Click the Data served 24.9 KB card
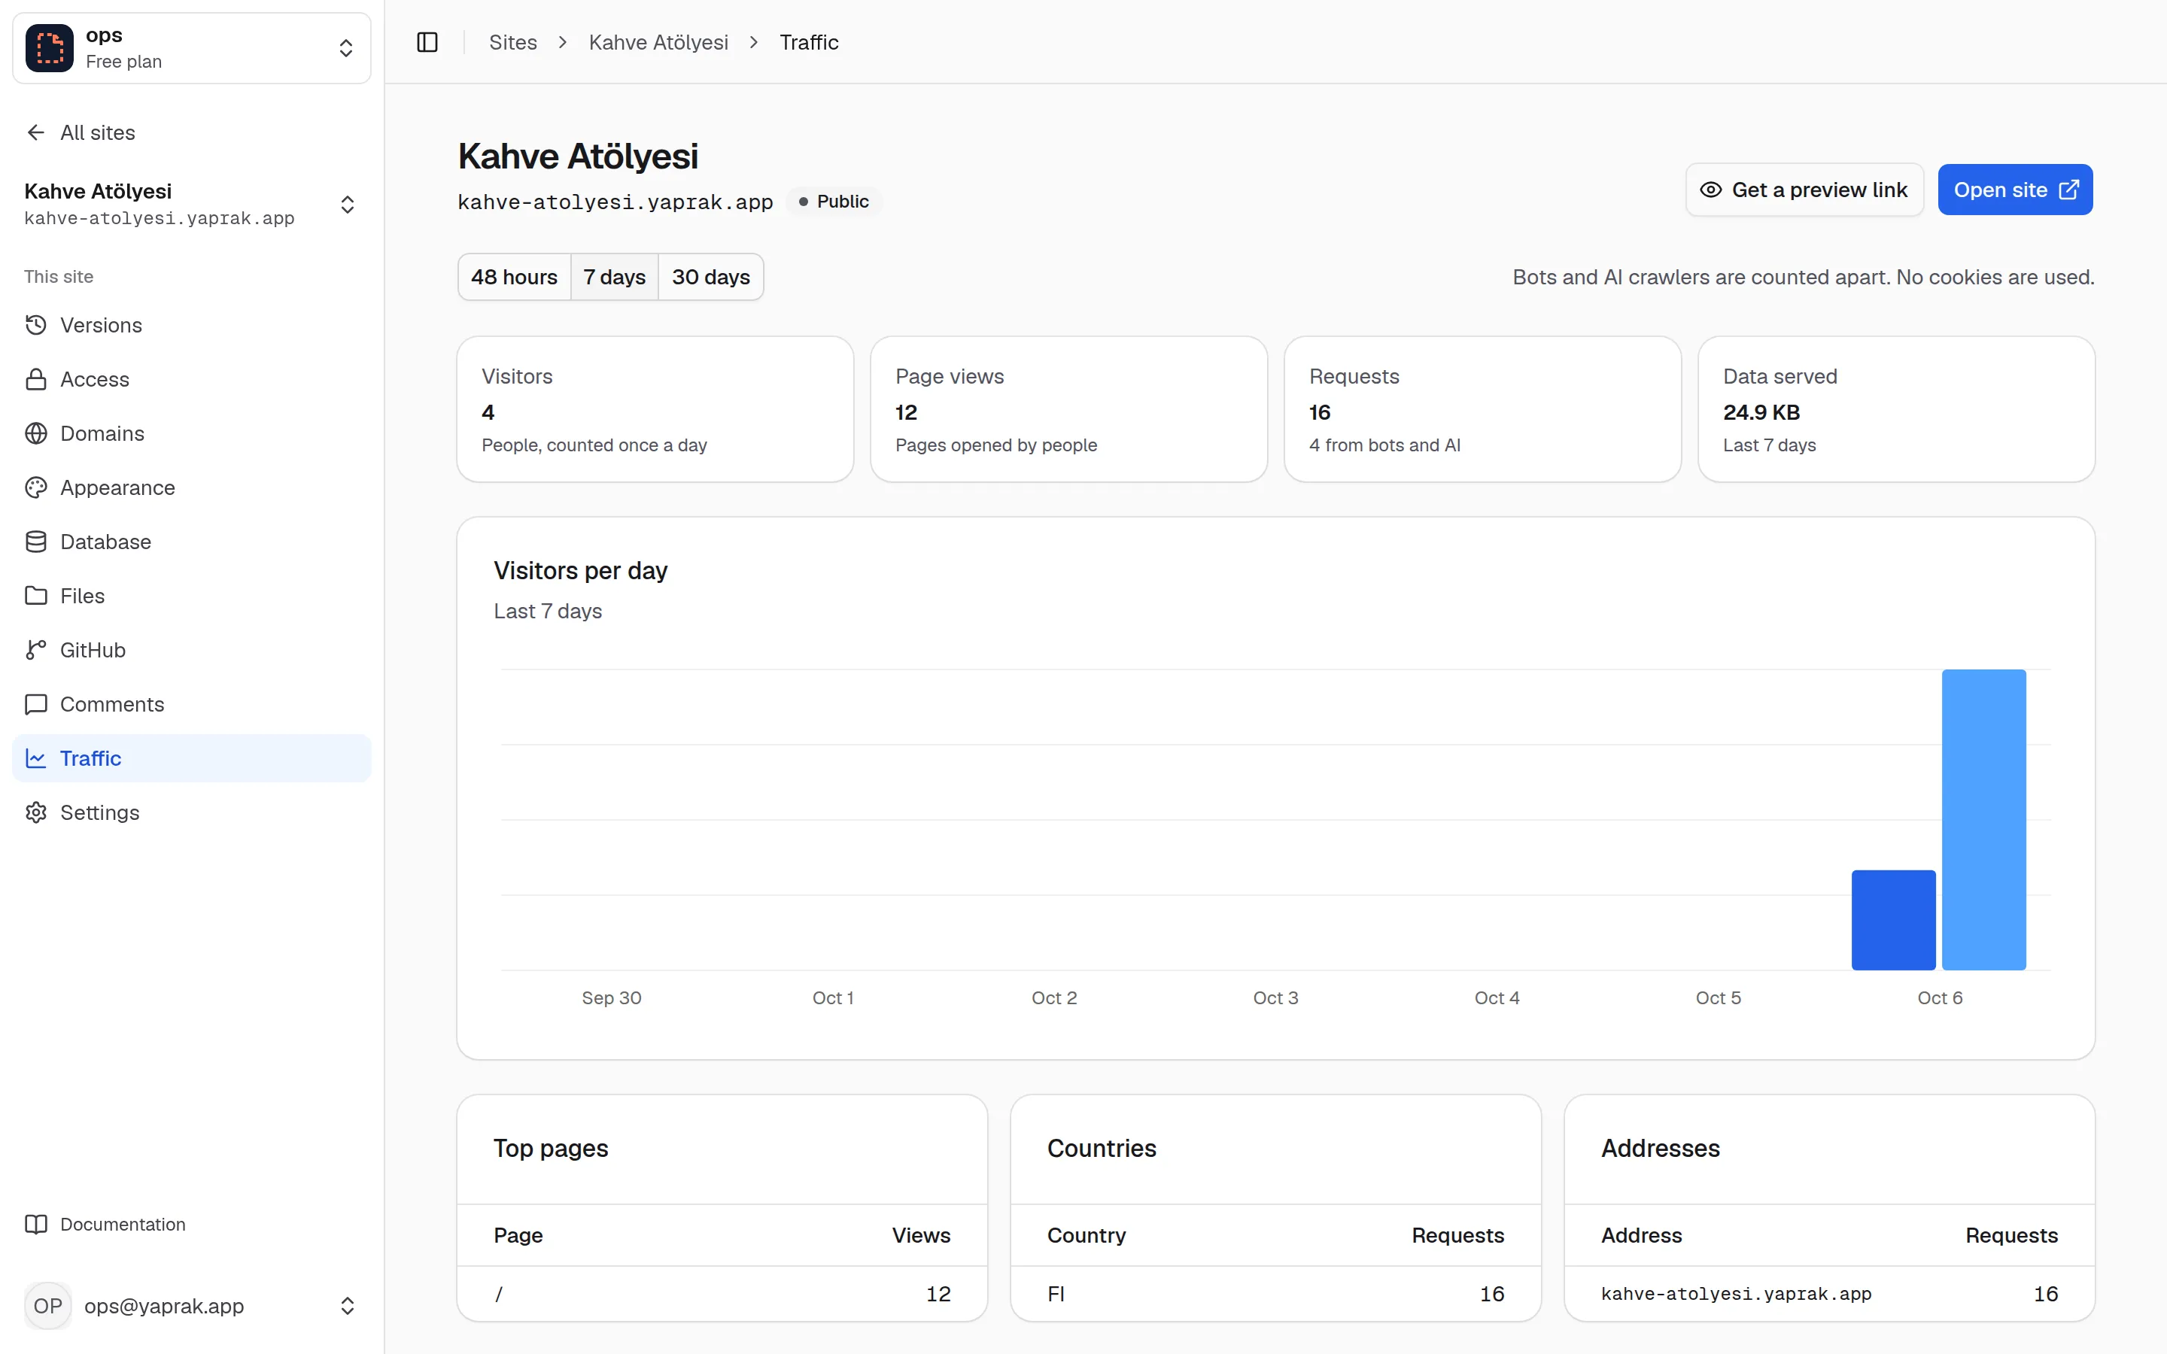This screenshot has height=1354, width=2167. (x=1897, y=409)
